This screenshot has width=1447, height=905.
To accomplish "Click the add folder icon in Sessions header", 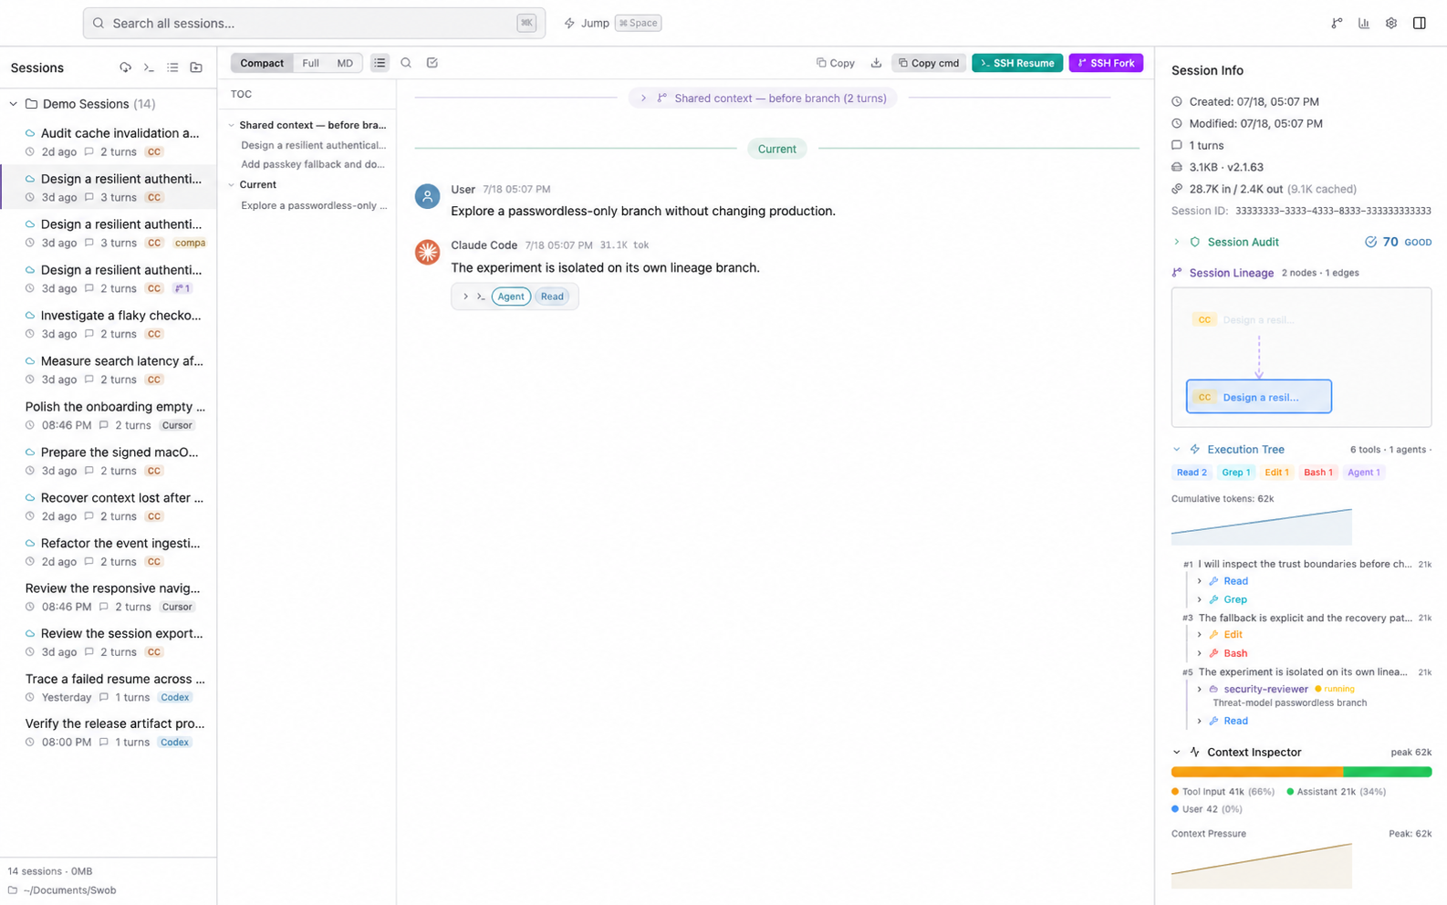I will coord(196,68).
